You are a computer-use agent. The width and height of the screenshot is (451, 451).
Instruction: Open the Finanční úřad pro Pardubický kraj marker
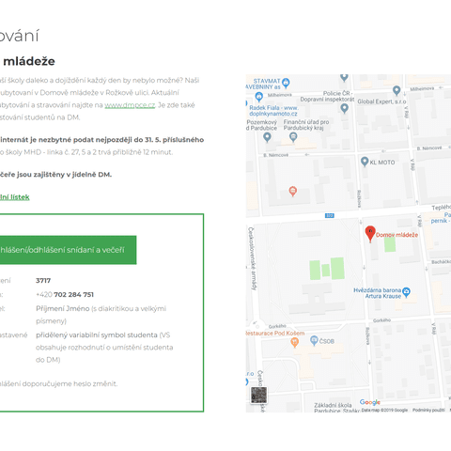point(293,137)
